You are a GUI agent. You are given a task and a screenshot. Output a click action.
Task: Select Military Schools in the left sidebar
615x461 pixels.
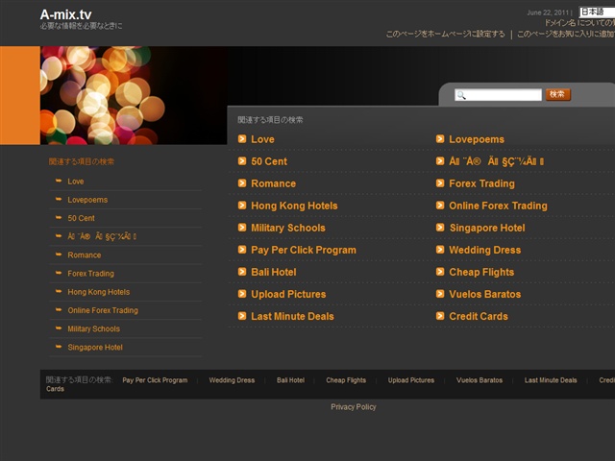coord(94,328)
